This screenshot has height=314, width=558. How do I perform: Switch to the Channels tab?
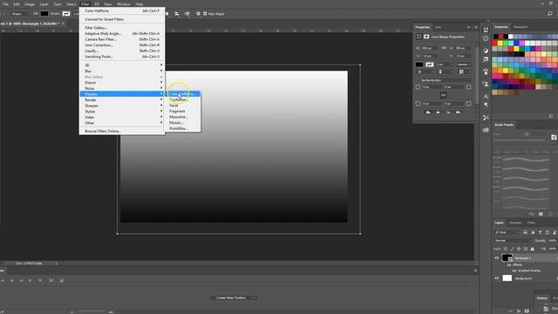coord(515,223)
